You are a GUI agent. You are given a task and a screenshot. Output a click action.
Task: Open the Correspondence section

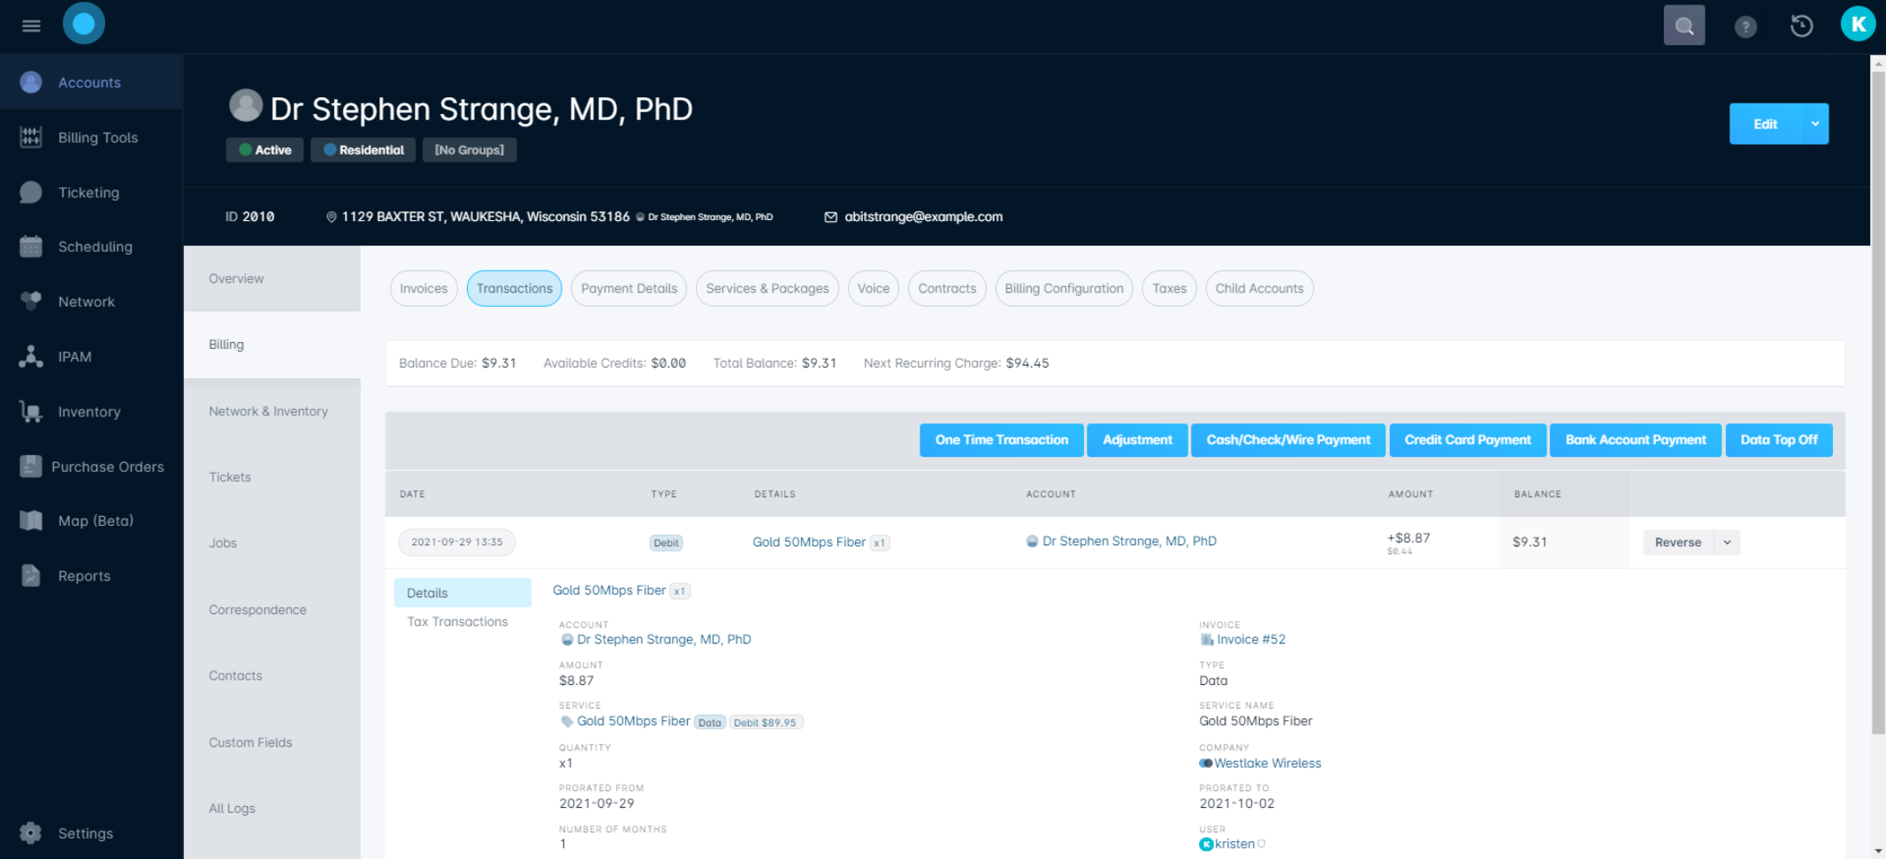point(272,610)
